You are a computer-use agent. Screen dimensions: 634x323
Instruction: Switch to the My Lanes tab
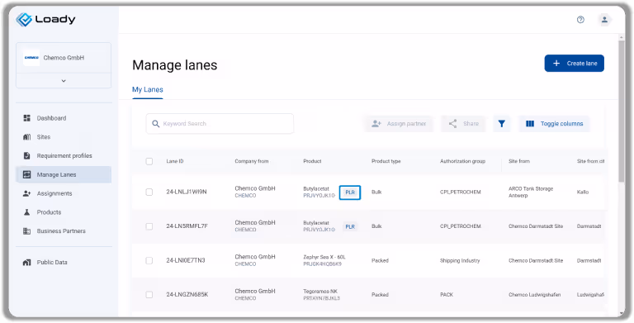point(148,89)
